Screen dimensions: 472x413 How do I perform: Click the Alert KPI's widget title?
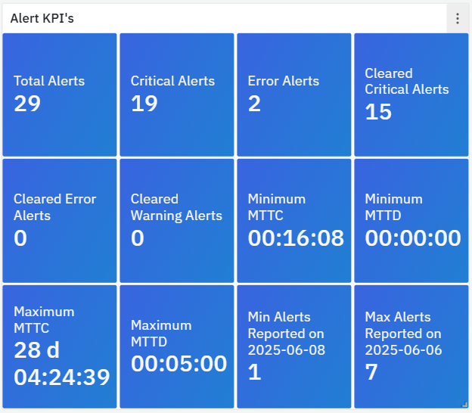coord(42,18)
